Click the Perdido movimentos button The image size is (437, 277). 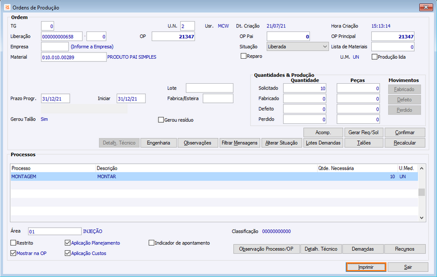point(404,110)
